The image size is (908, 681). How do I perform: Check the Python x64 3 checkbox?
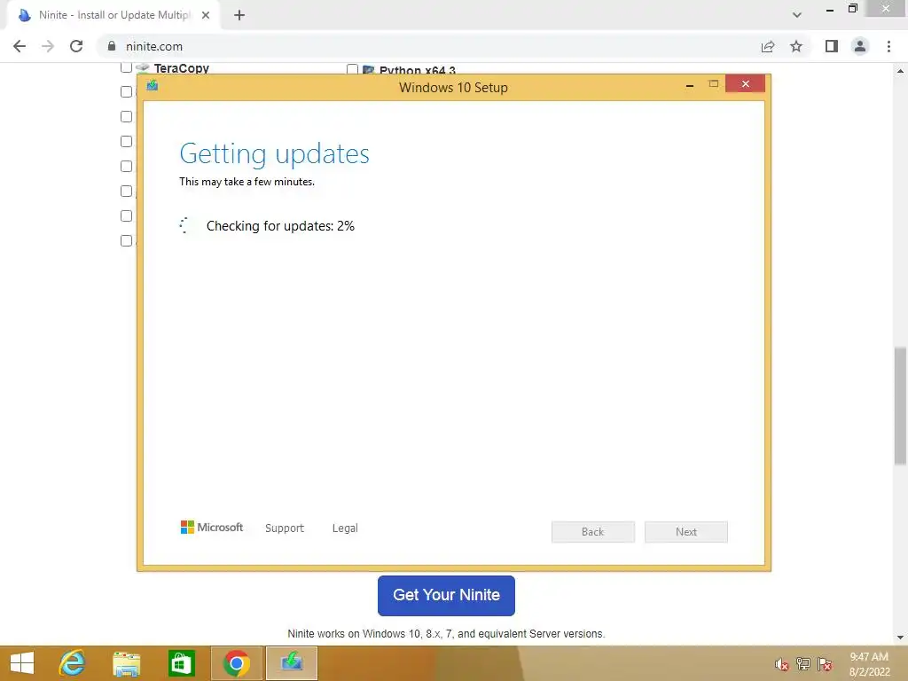coord(352,69)
